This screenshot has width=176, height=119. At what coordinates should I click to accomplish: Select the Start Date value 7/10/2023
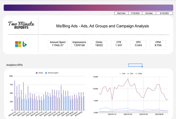click(x=135, y=13)
